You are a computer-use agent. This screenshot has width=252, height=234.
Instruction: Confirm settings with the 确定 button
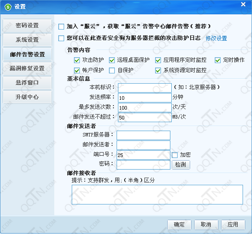tap(179, 225)
